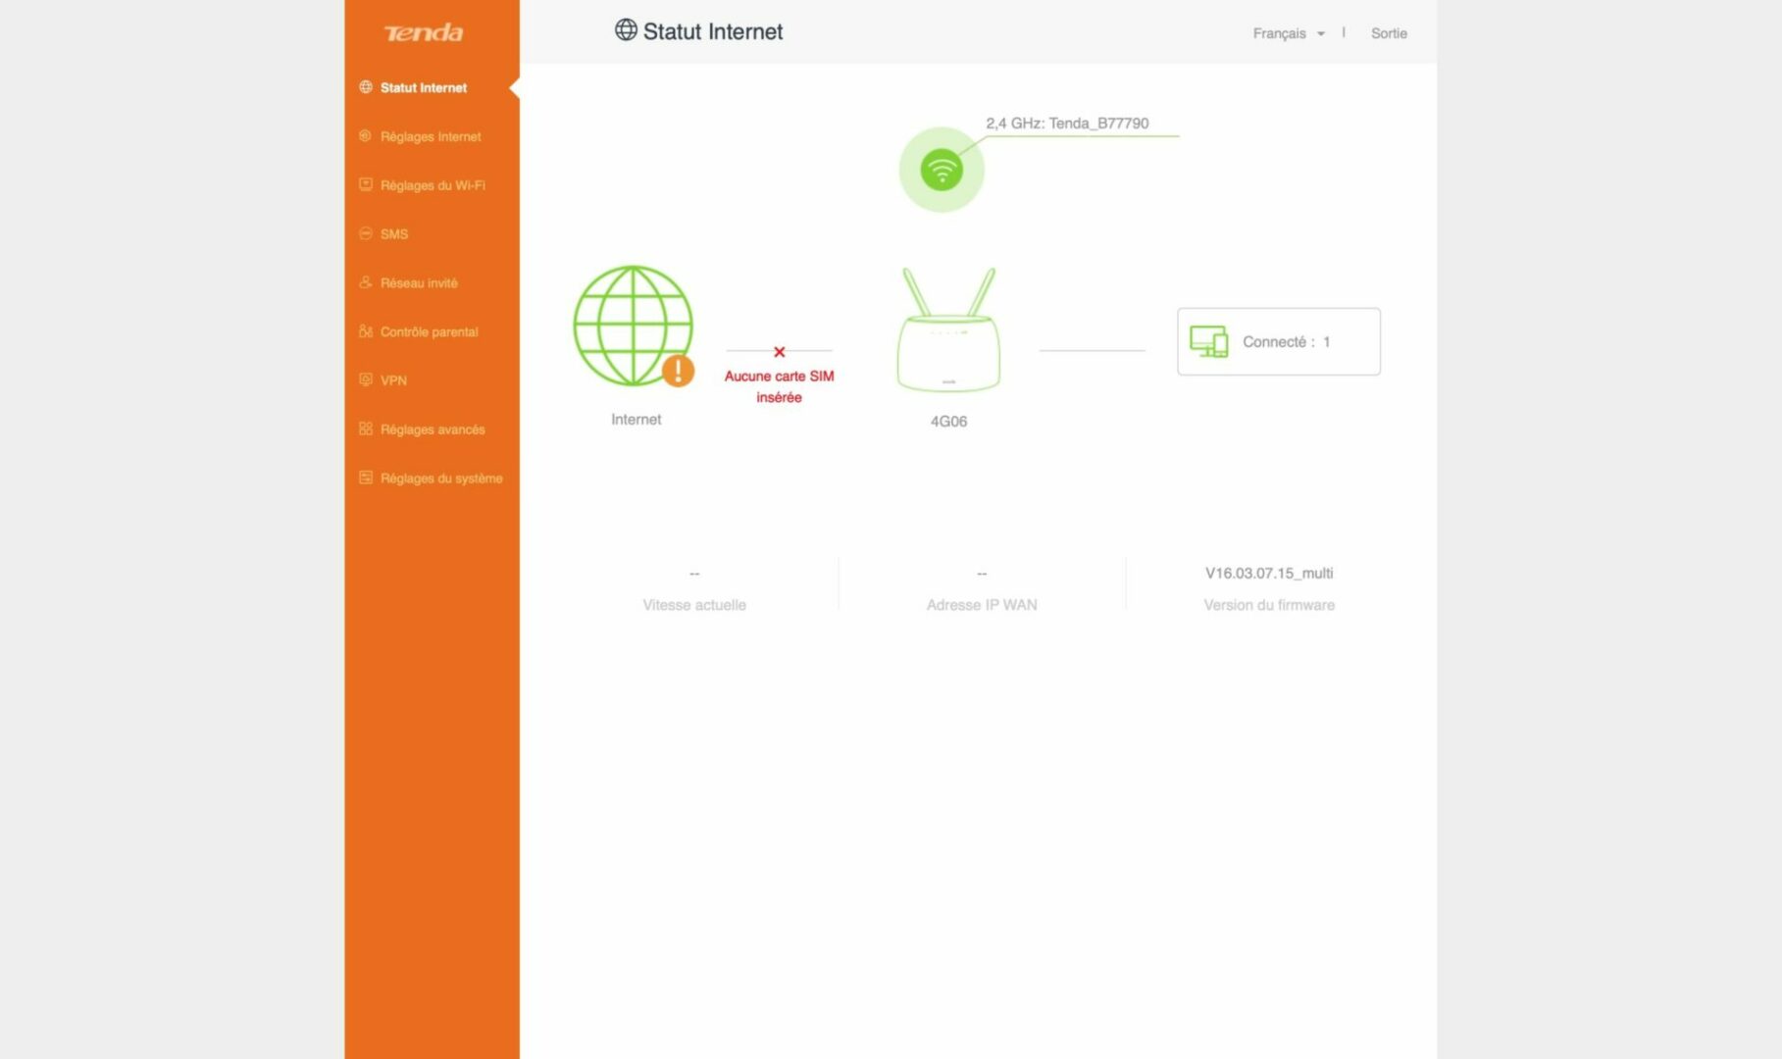Click the globe icon beside Statut Internet title
Viewport: 1782px width, 1059px height.
pyautogui.click(x=626, y=30)
